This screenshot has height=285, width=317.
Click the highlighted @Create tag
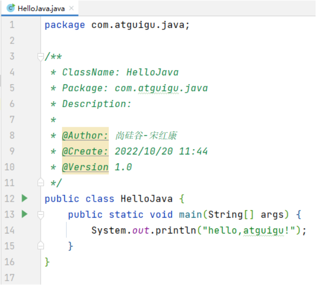[85, 152]
